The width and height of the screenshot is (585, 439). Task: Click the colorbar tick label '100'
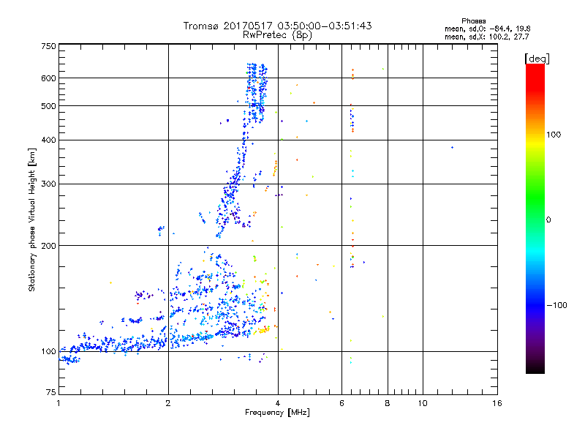pyautogui.click(x=554, y=135)
